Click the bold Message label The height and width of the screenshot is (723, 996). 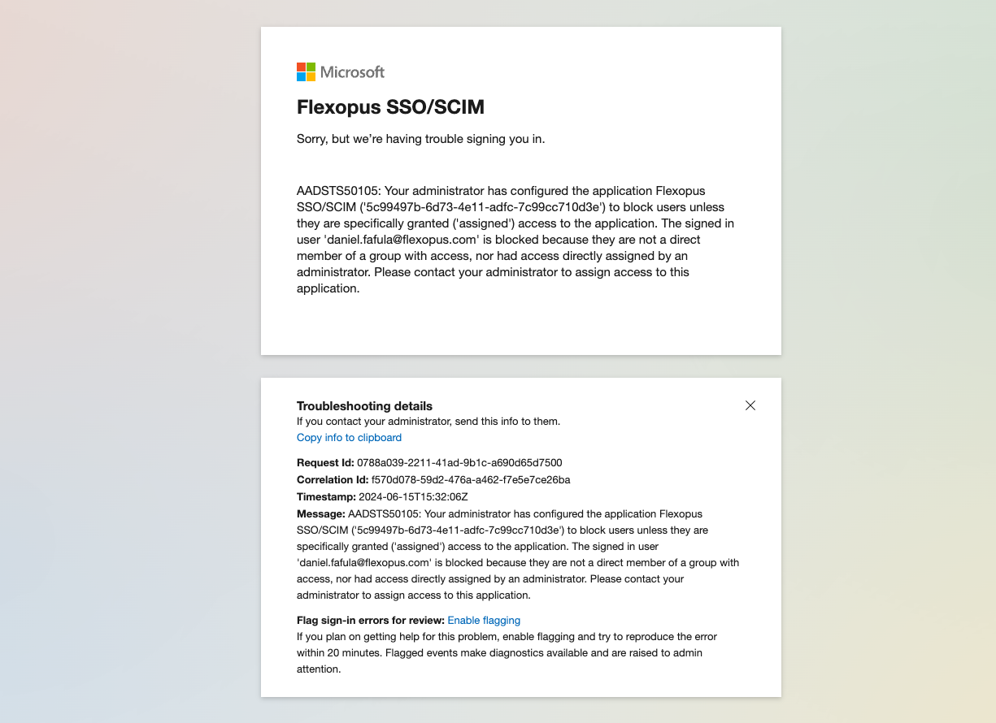point(320,514)
